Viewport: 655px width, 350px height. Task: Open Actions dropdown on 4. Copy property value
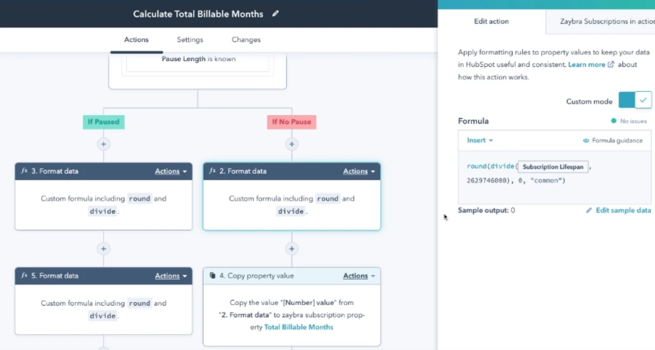[359, 276]
